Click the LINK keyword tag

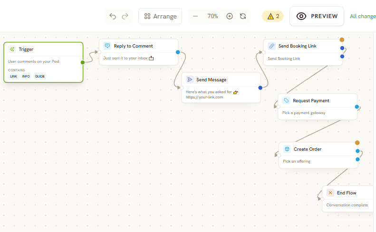(x=13, y=76)
